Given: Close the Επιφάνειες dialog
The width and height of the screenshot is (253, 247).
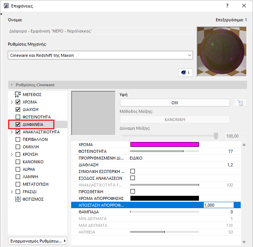Looking at the screenshot, I should click(x=244, y=6).
